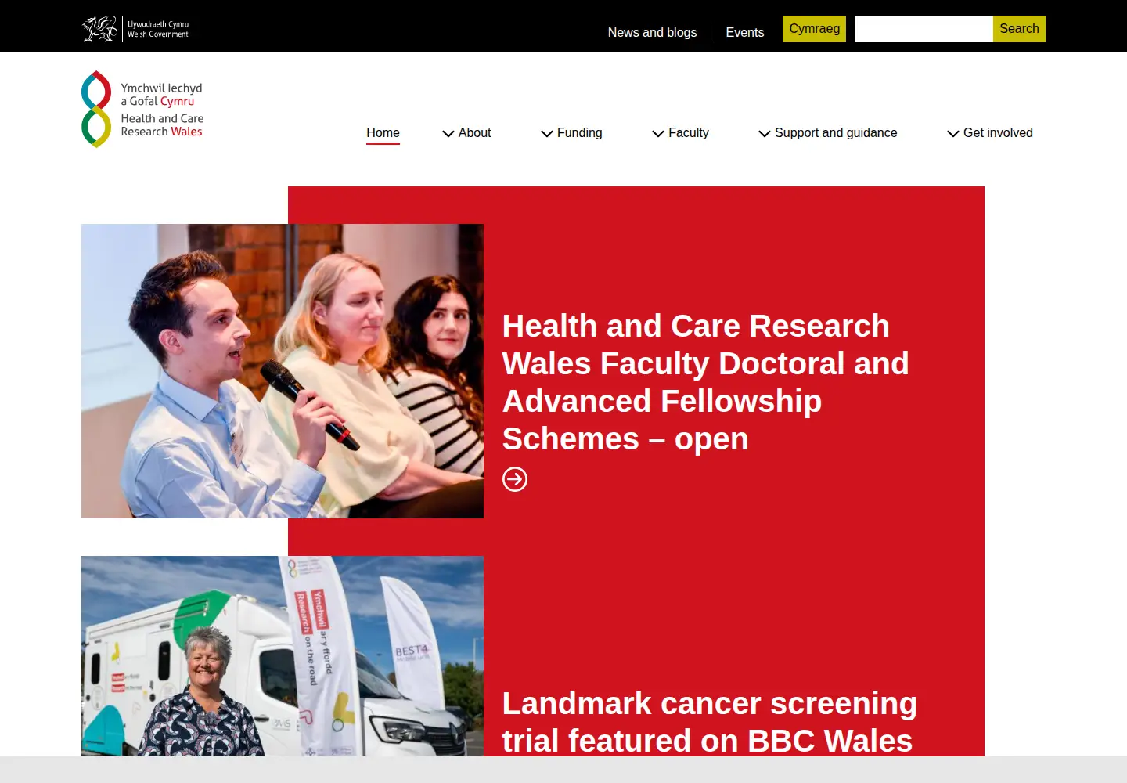The width and height of the screenshot is (1127, 783).
Task: Switch language with the Cymraeg button
Action: click(814, 29)
